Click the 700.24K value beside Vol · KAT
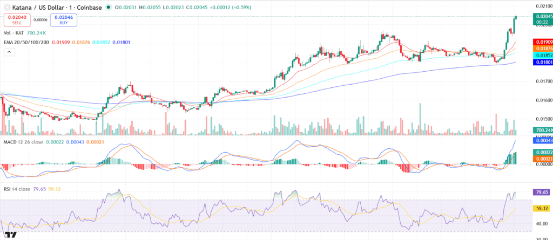Screen dimensions: 553x240 (x=36, y=33)
